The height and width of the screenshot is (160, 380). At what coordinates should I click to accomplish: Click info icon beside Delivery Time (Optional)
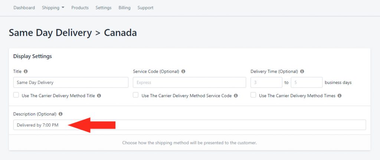tap(302, 71)
